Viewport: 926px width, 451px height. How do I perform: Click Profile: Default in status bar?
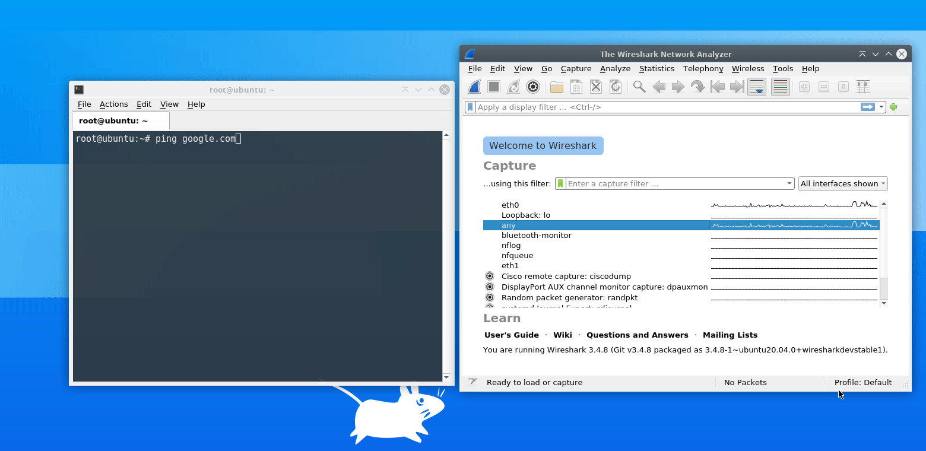[x=863, y=382]
